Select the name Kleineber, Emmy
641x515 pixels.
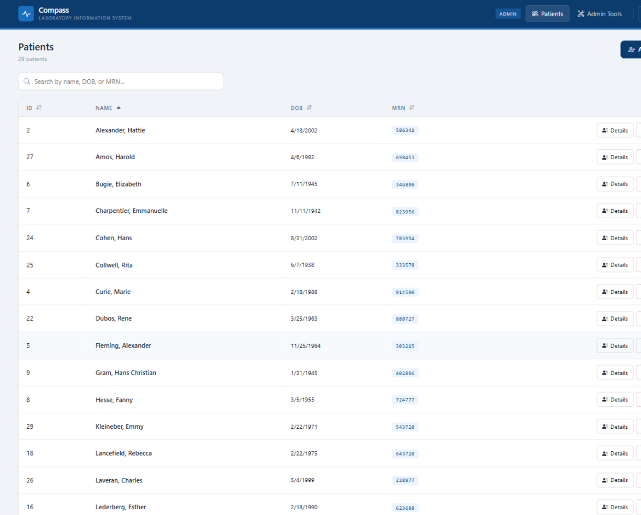119,427
